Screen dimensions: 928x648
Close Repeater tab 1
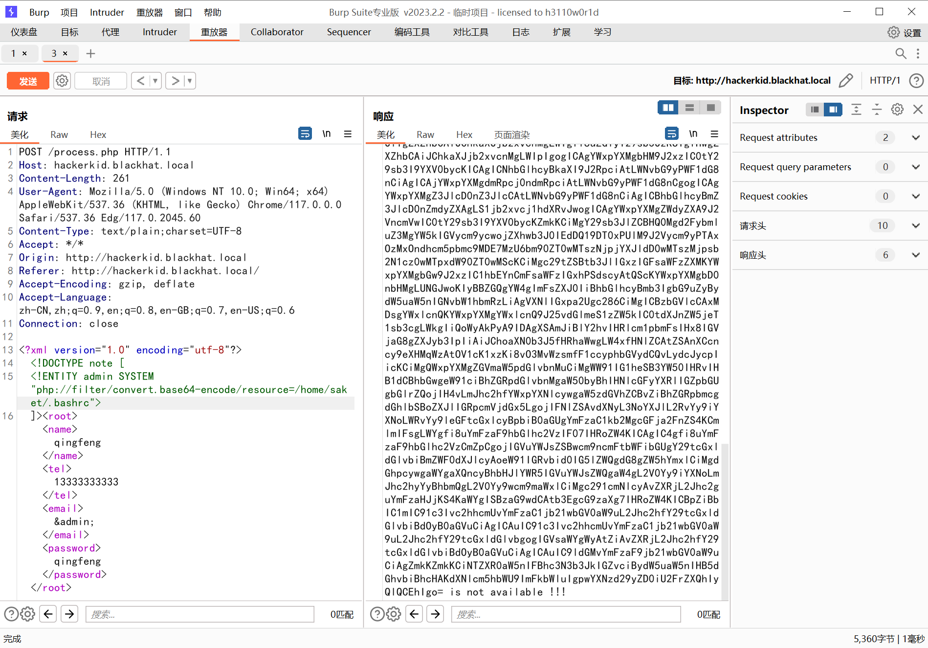tap(24, 53)
